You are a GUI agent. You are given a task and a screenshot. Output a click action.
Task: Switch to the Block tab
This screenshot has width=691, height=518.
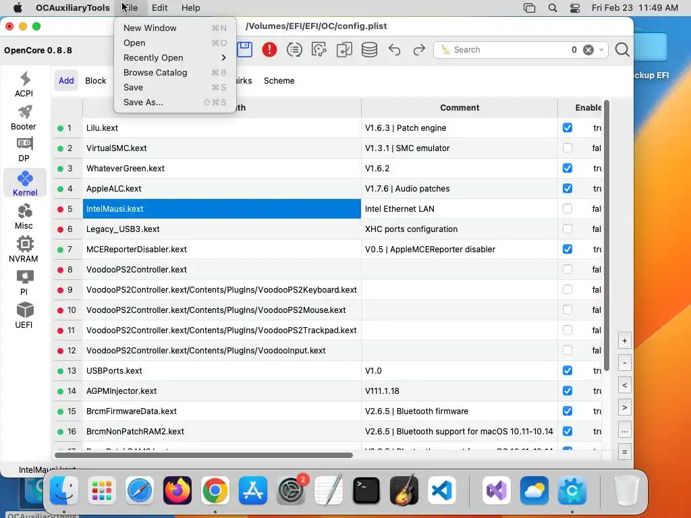[96, 81]
